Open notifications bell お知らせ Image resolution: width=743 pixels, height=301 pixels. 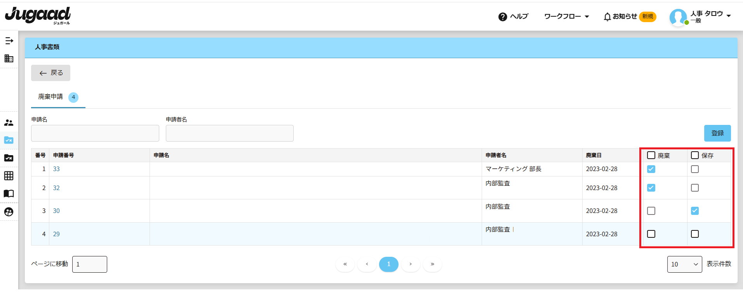(x=620, y=17)
